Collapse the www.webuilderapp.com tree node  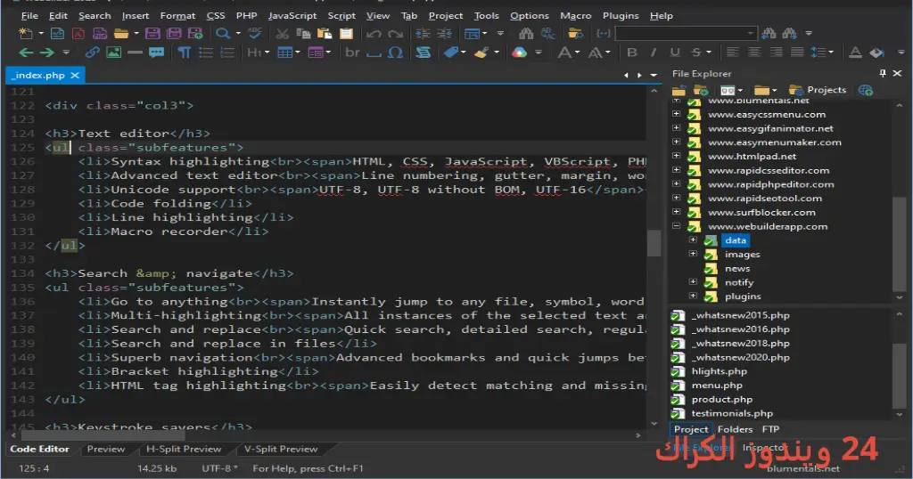[x=676, y=225]
